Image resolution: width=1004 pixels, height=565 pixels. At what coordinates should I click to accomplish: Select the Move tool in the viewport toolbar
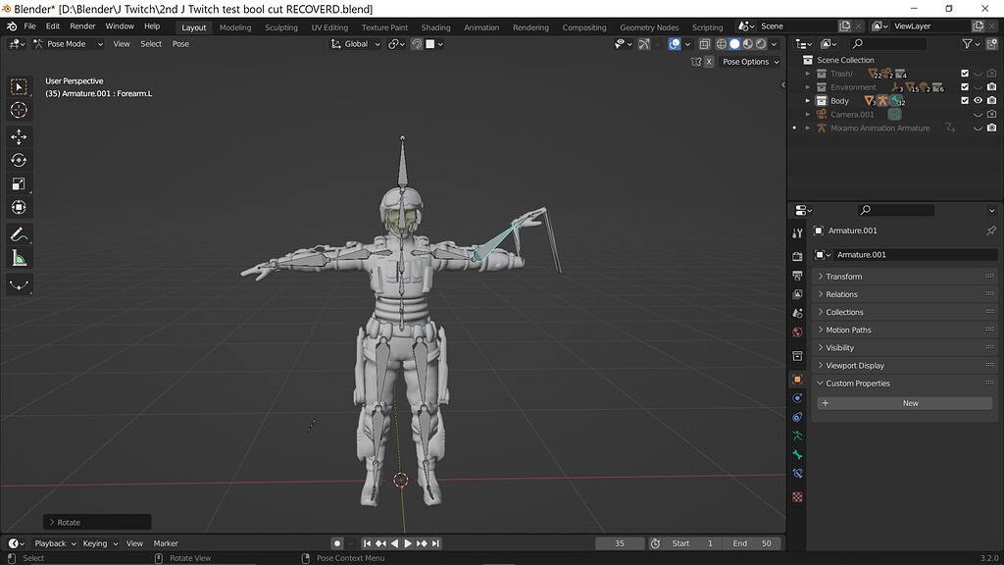(x=21, y=137)
